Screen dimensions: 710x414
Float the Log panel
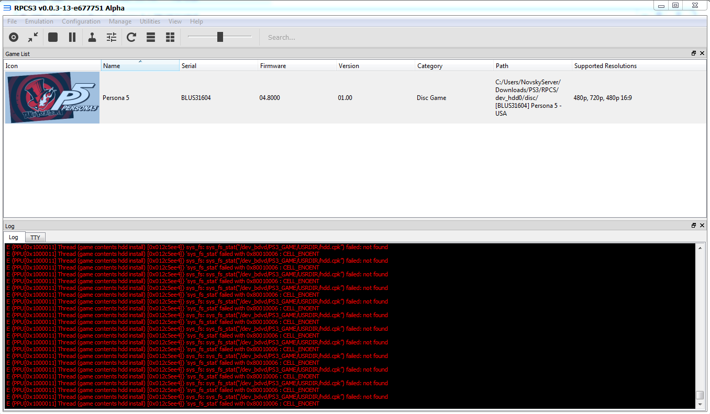click(694, 226)
